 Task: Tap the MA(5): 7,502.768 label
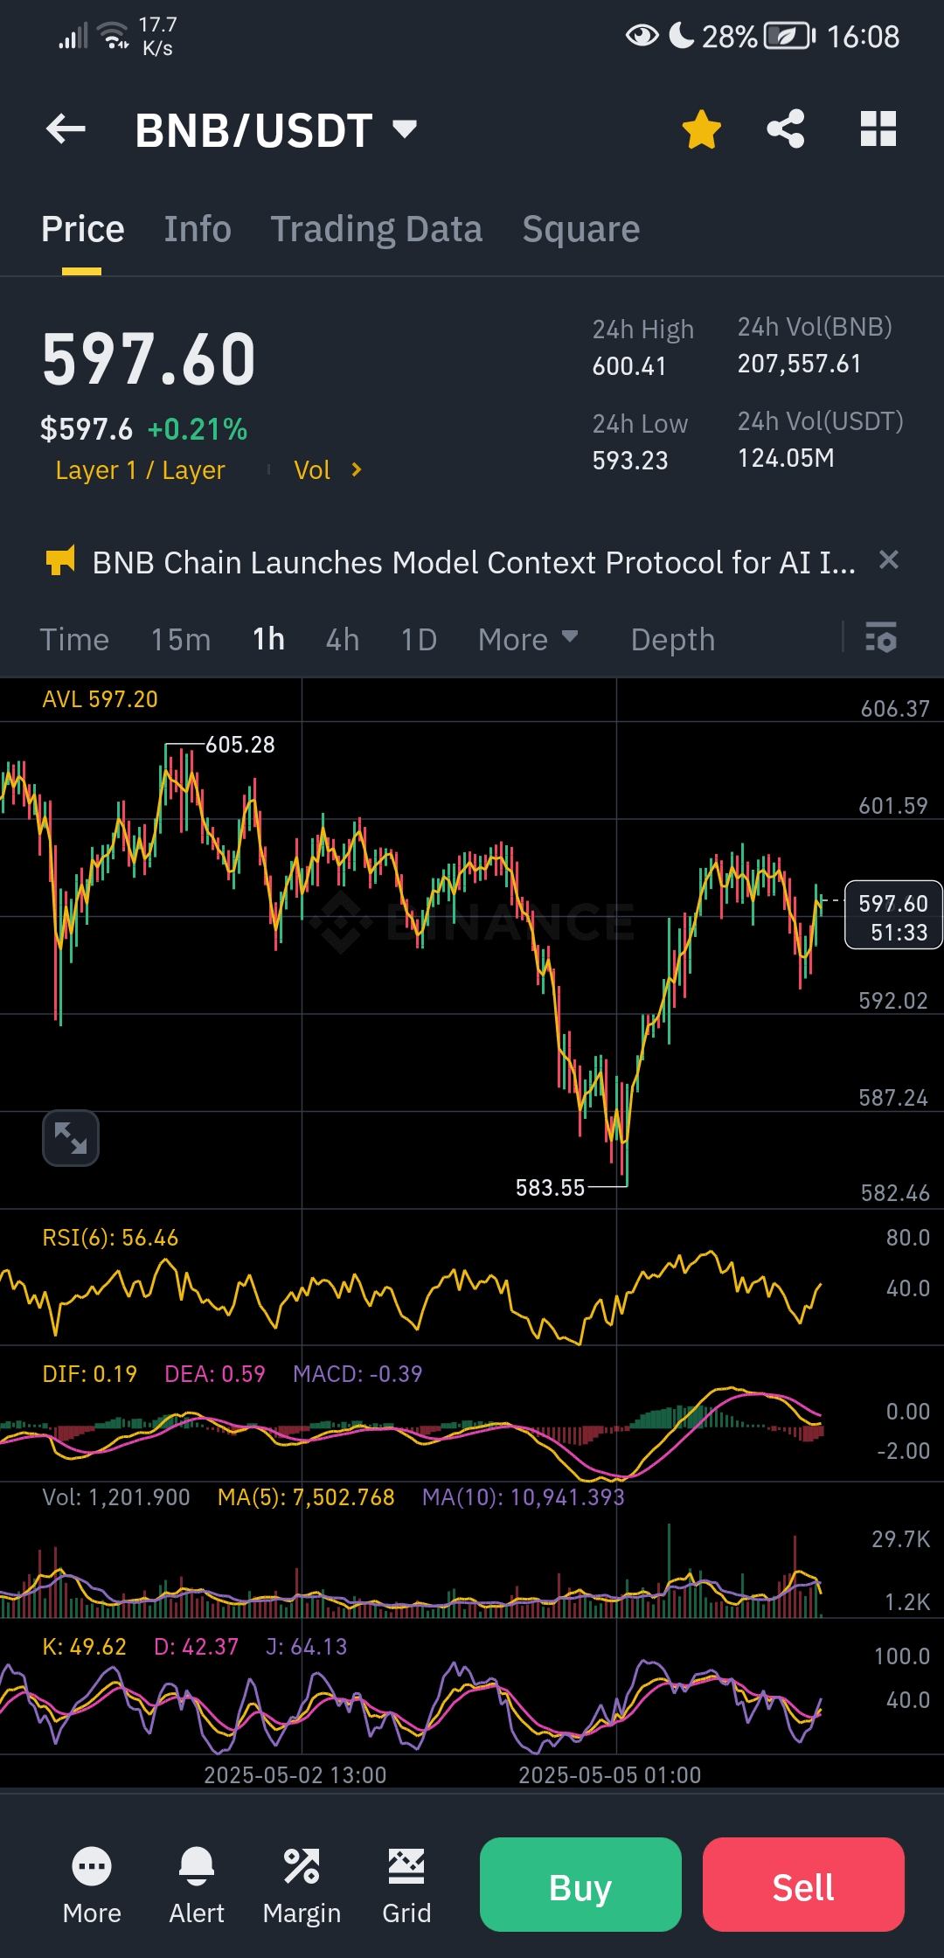coord(306,1497)
